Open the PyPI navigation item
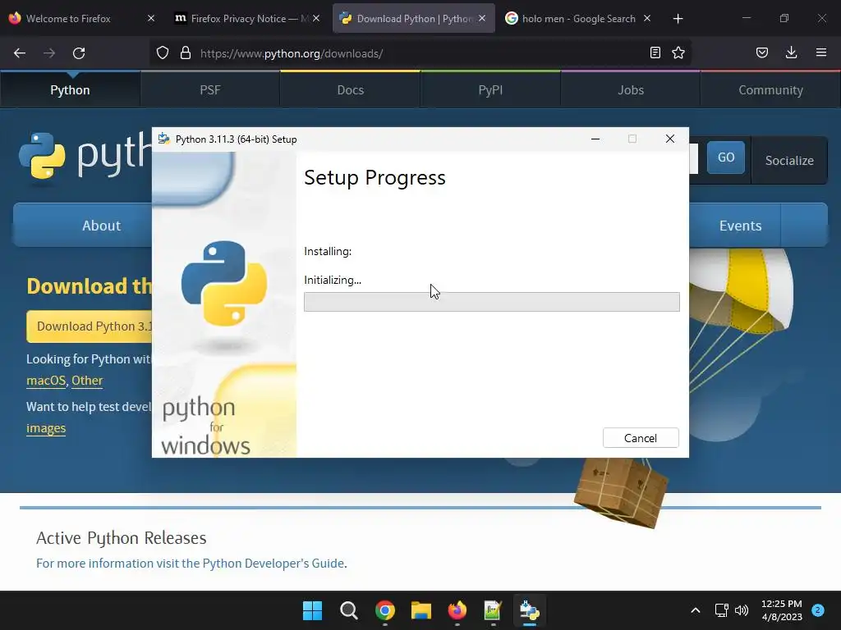 (x=491, y=90)
